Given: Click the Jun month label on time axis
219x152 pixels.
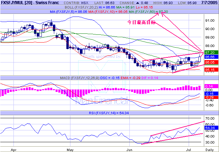Looking at the screenshot, I should point(129,150).
